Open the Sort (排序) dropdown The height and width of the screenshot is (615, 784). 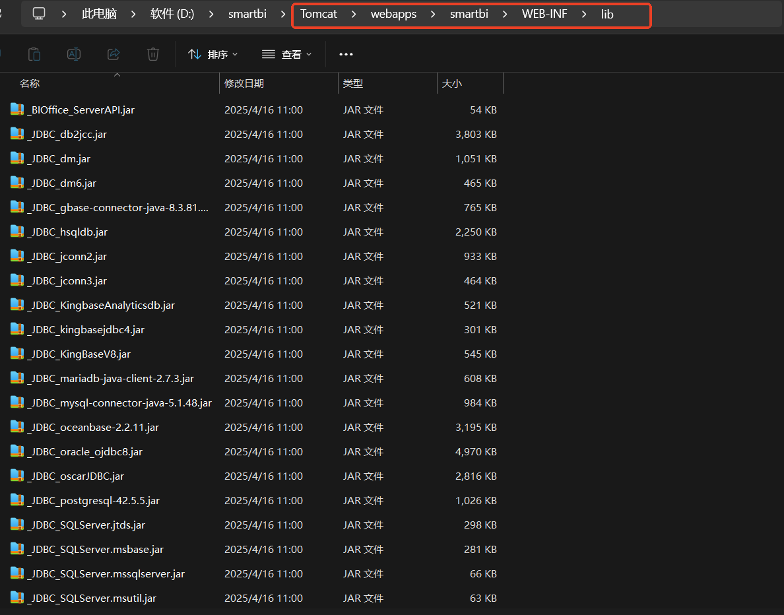pos(213,54)
